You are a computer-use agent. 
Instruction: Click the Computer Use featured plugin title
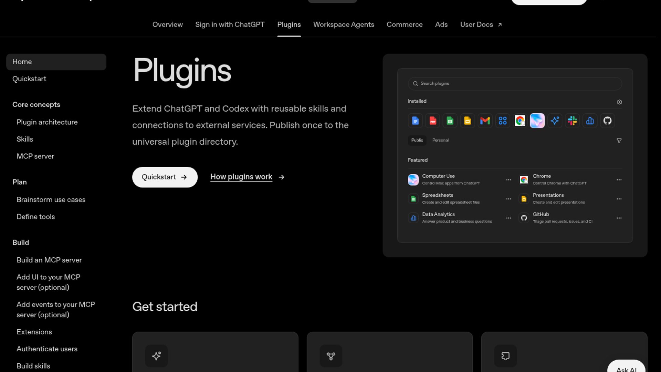click(438, 176)
